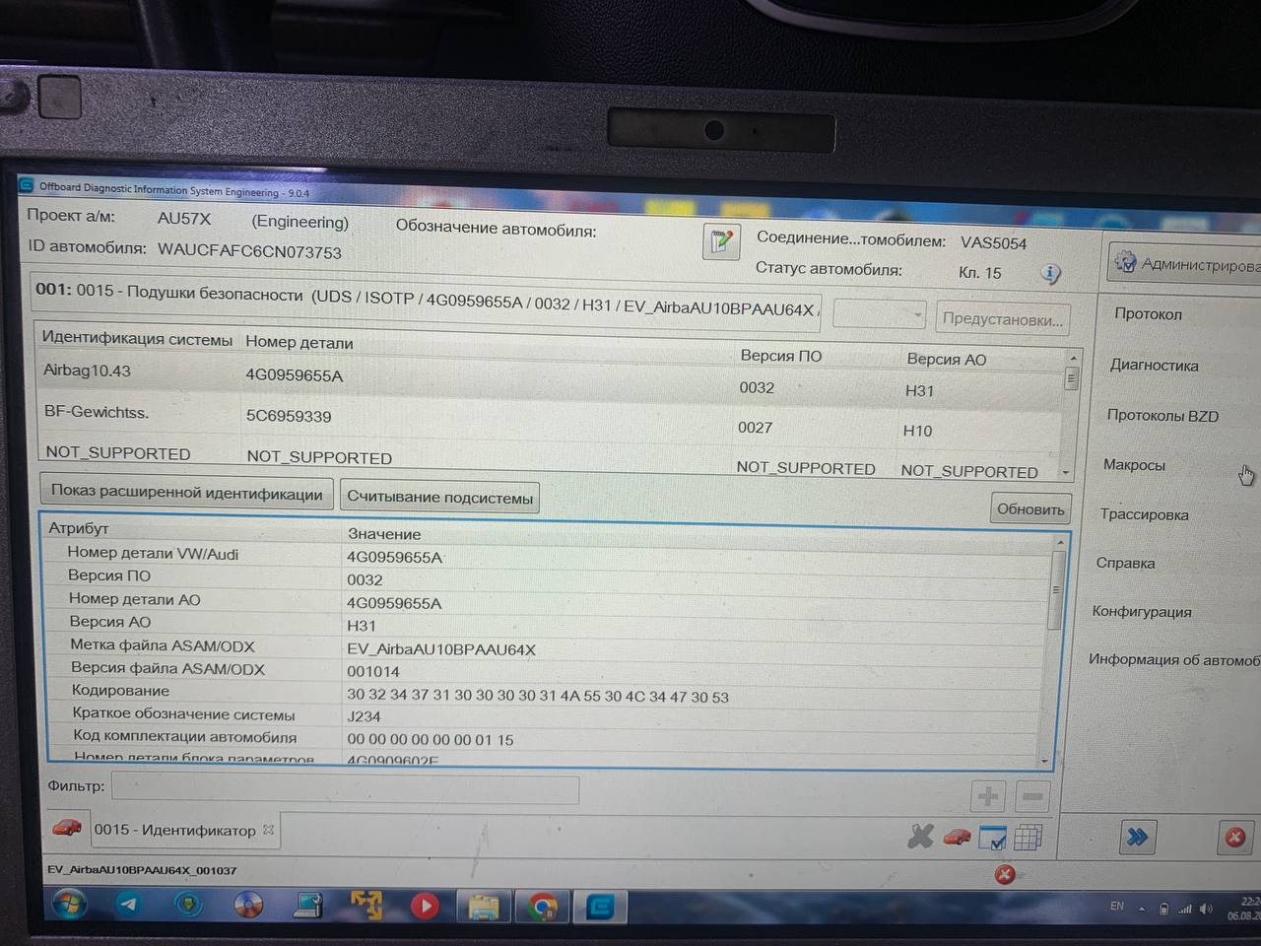Open the Протокол menu item

coord(1149,313)
